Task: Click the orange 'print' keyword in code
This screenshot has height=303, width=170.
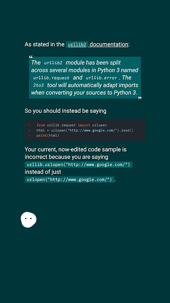Action: pyautogui.click(x=42, y=136)
